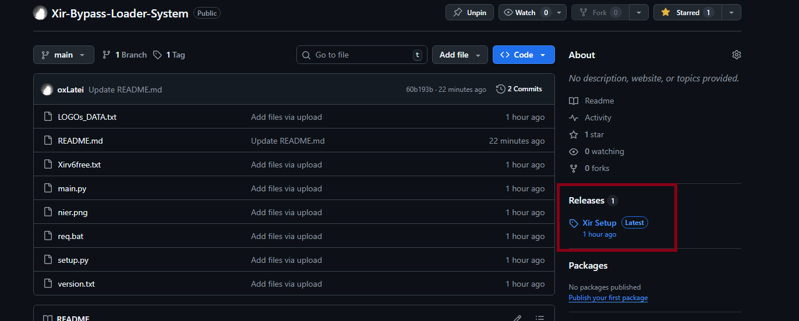Click the 1 hour ago timestamp for version.txt
This screenshot has width=799, height=321.
point(525,284)
